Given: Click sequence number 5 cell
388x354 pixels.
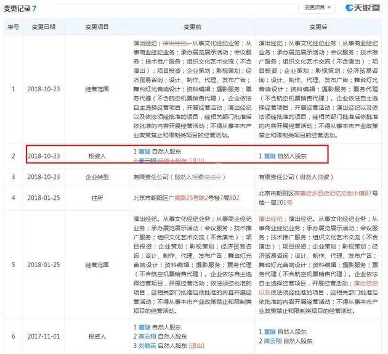Looking at the screenshot, I should [14, 265].
